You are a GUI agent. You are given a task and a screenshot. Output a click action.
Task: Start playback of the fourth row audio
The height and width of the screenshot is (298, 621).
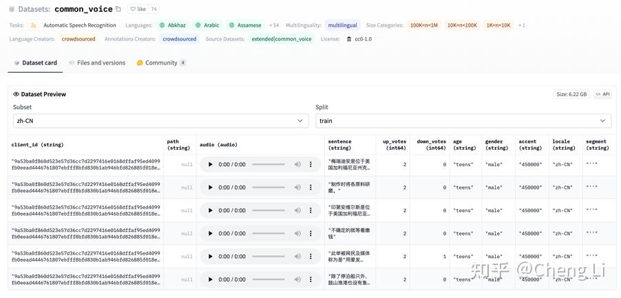210,233
